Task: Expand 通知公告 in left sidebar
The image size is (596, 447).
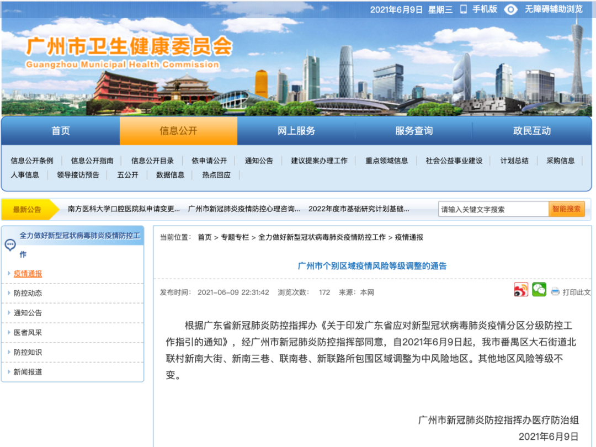Action: [x=28, y=313]
